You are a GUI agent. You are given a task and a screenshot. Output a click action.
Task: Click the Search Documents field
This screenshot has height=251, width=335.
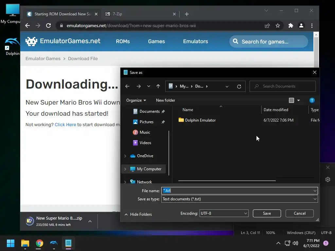282,86
